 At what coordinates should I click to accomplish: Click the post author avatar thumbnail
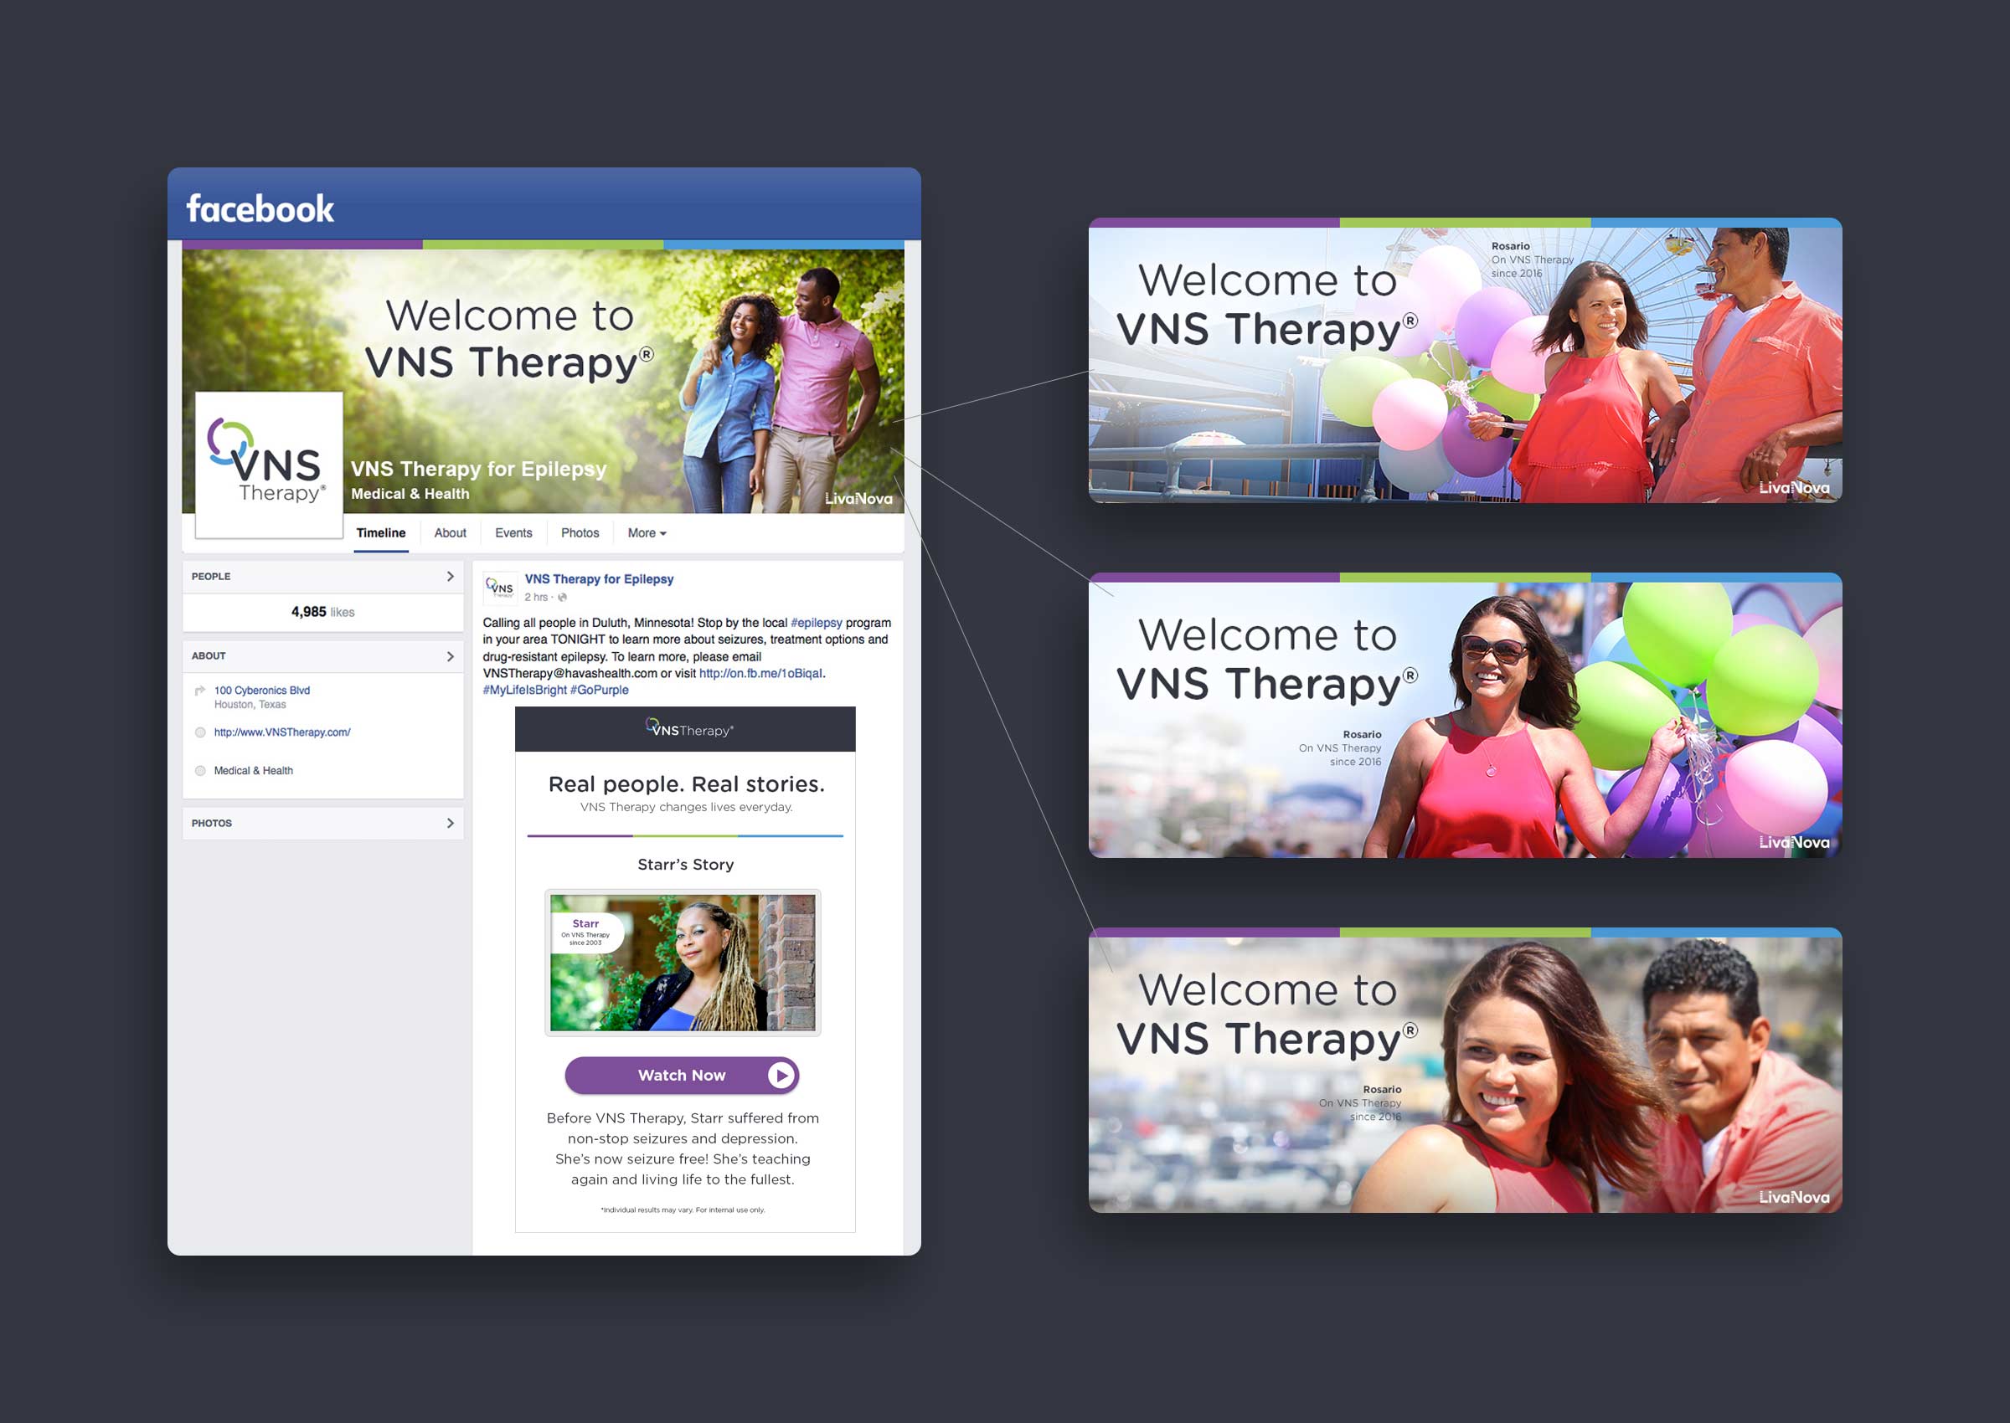501,588
